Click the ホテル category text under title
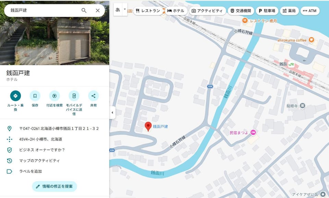 (12, 79)
